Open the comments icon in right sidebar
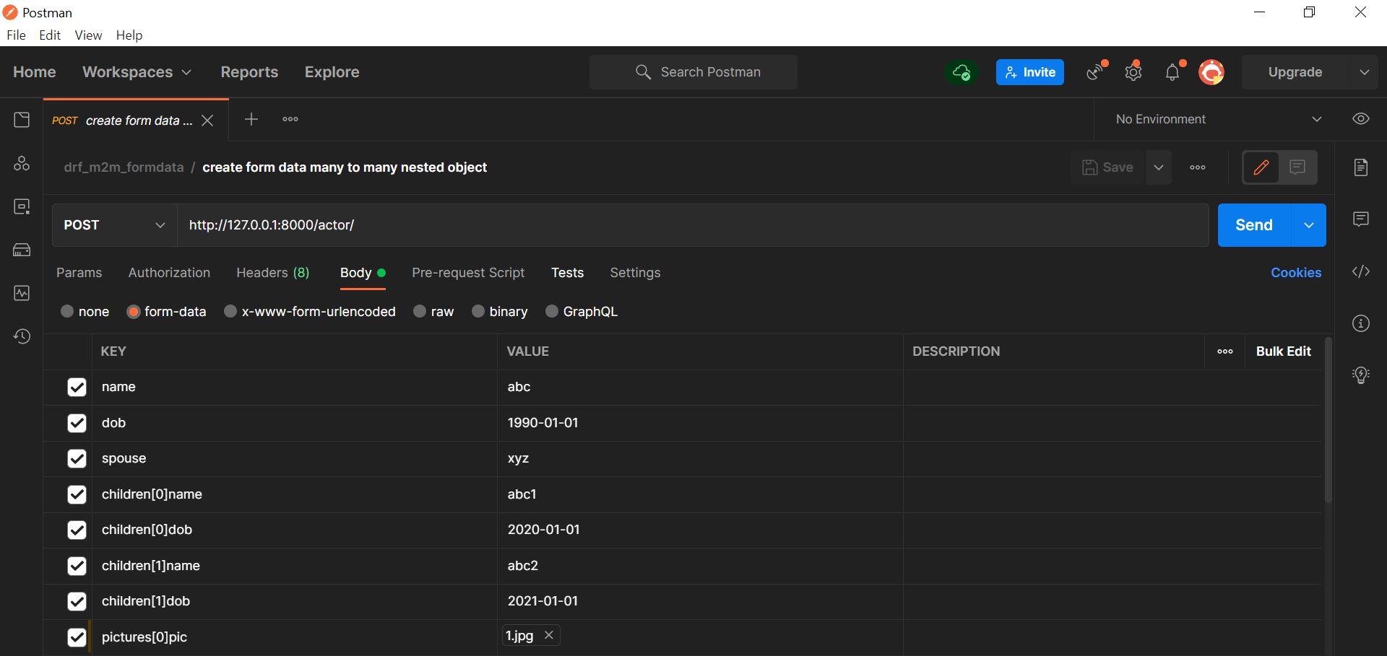This screenshot has width=1387, height=656. click(1361, 219)
